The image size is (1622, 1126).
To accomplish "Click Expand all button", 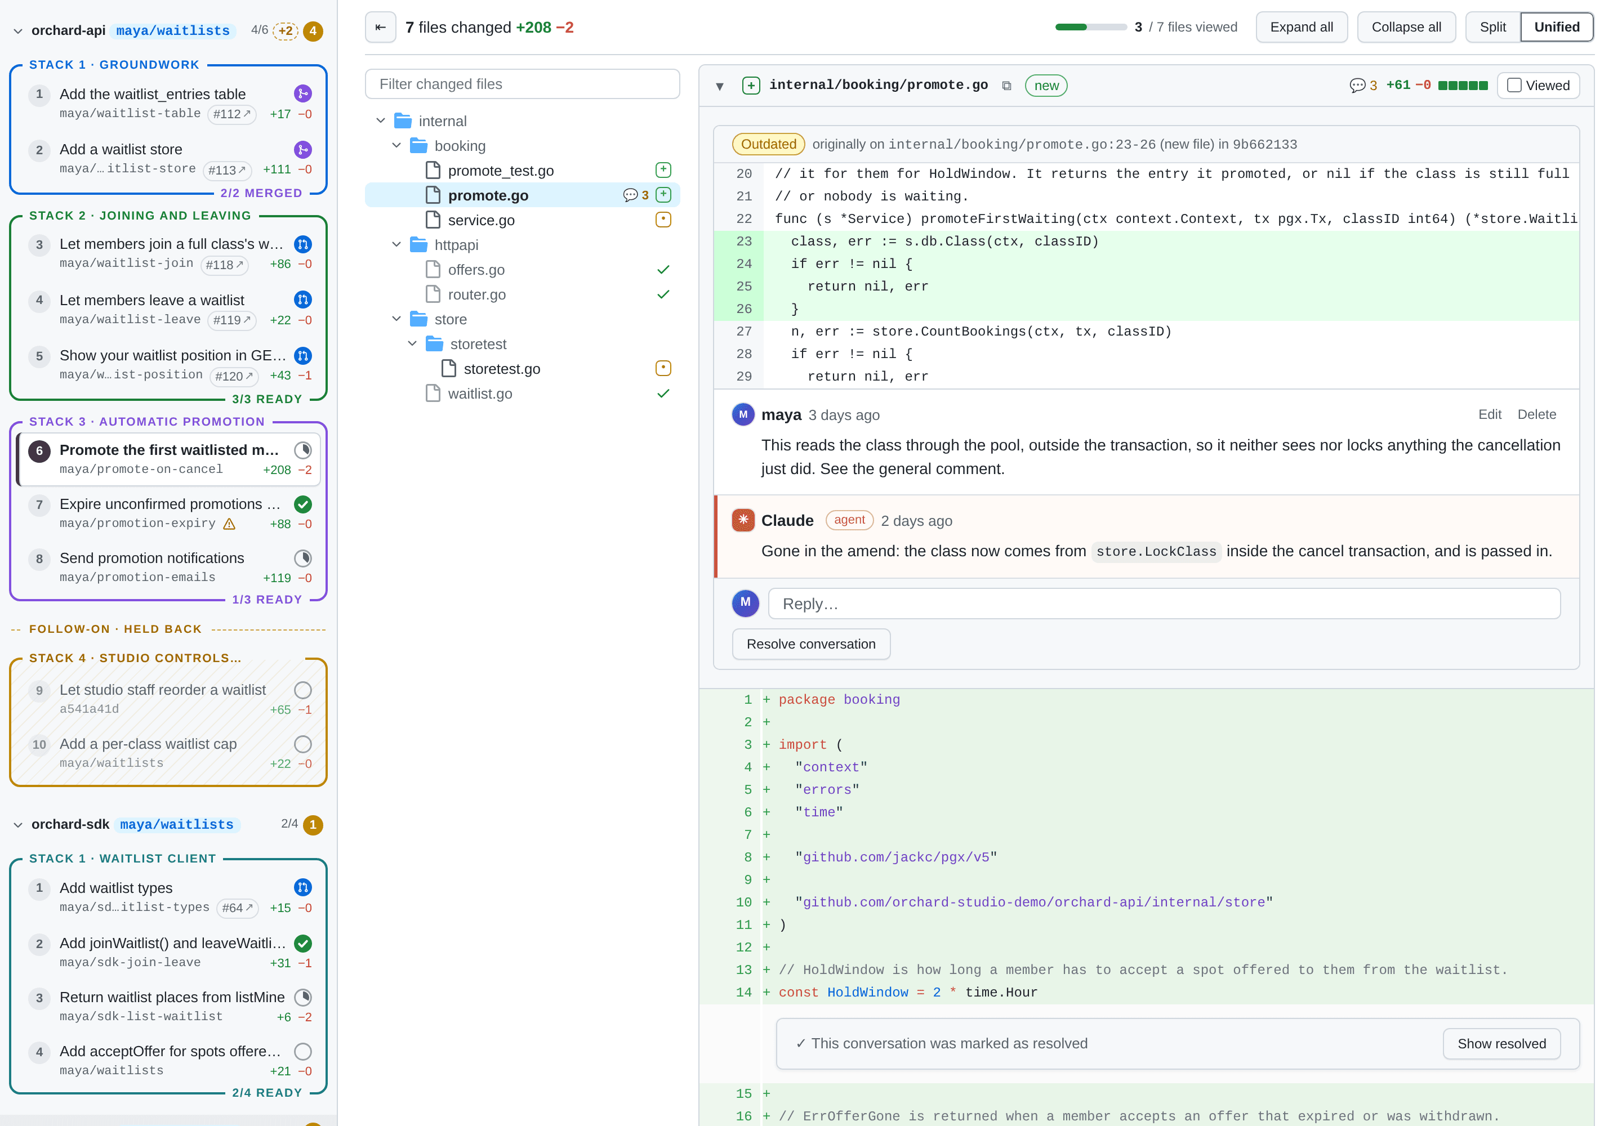I will [1301, 28].
